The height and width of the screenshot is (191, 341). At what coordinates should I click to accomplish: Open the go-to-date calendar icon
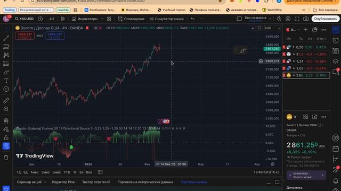[100, 172]
